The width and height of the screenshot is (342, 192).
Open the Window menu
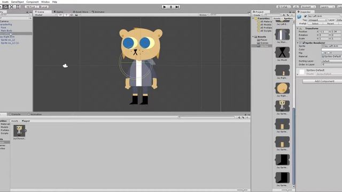coord(45,2)
